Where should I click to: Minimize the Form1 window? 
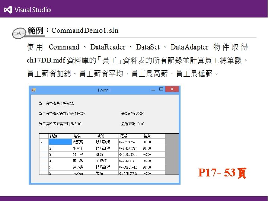point(153,89)
